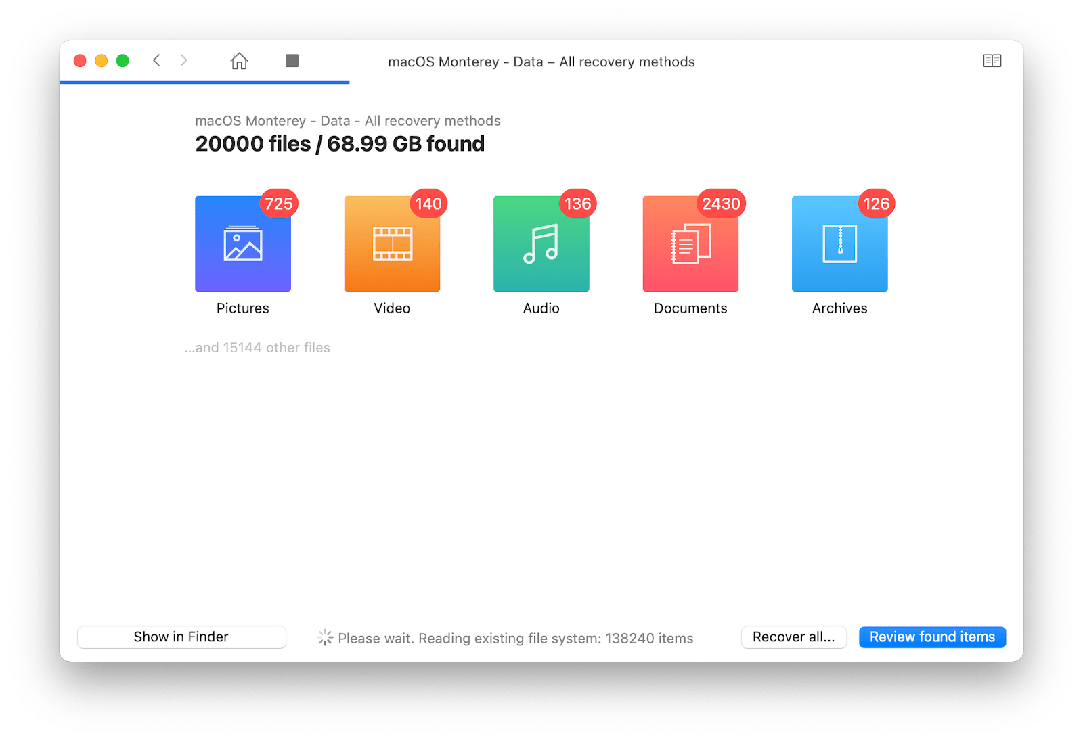
Task: Click the Recover all… button
Action: point(793,637)
